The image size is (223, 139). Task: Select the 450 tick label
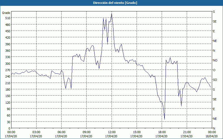pos(8,31)
